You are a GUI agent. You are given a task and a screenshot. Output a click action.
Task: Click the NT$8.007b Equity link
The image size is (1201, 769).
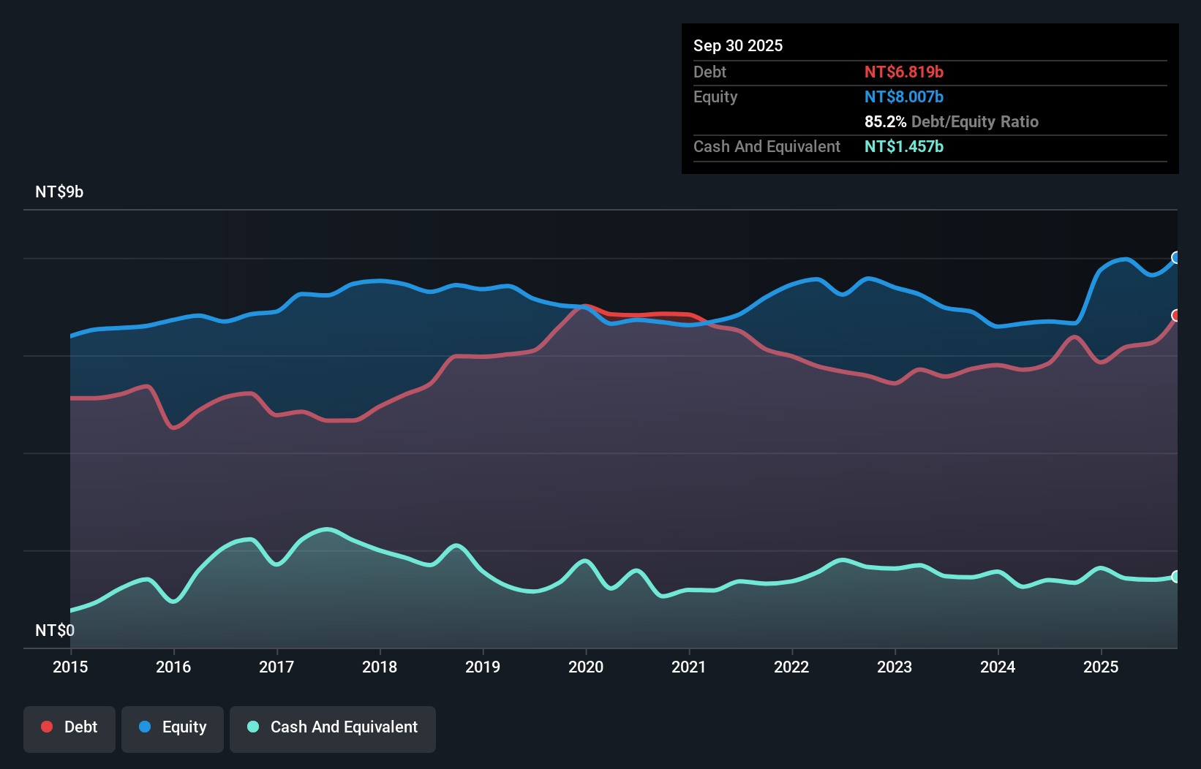[904, 96]
